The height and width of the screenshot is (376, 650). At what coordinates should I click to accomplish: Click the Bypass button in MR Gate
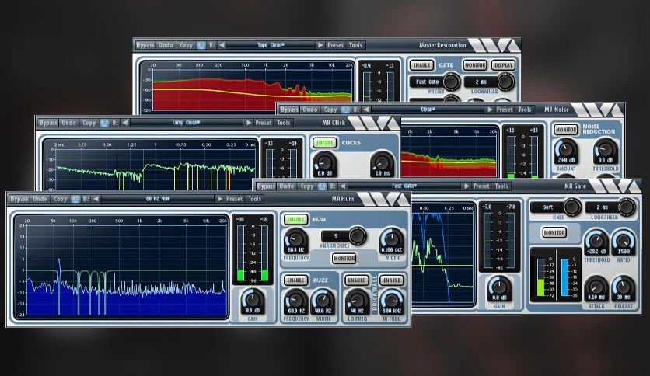tap(266, 186)
